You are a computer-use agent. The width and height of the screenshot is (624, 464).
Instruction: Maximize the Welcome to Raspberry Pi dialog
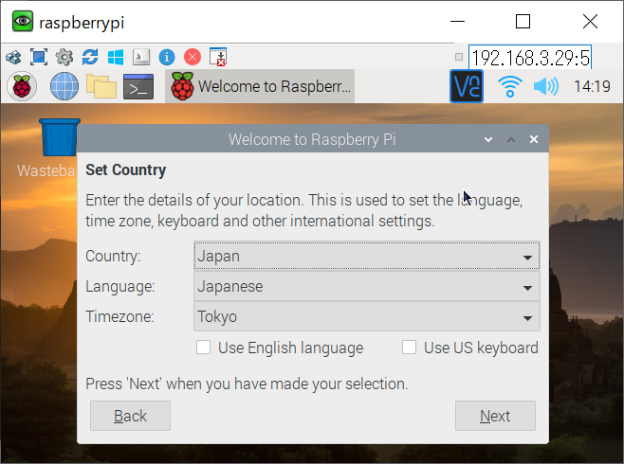click(x=511, y=139)
